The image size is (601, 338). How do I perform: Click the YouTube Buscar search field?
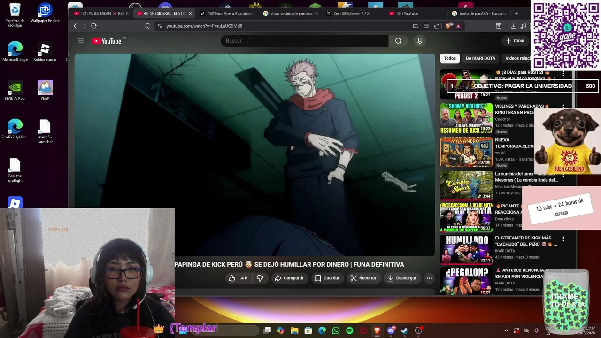(x=305, y=41)
